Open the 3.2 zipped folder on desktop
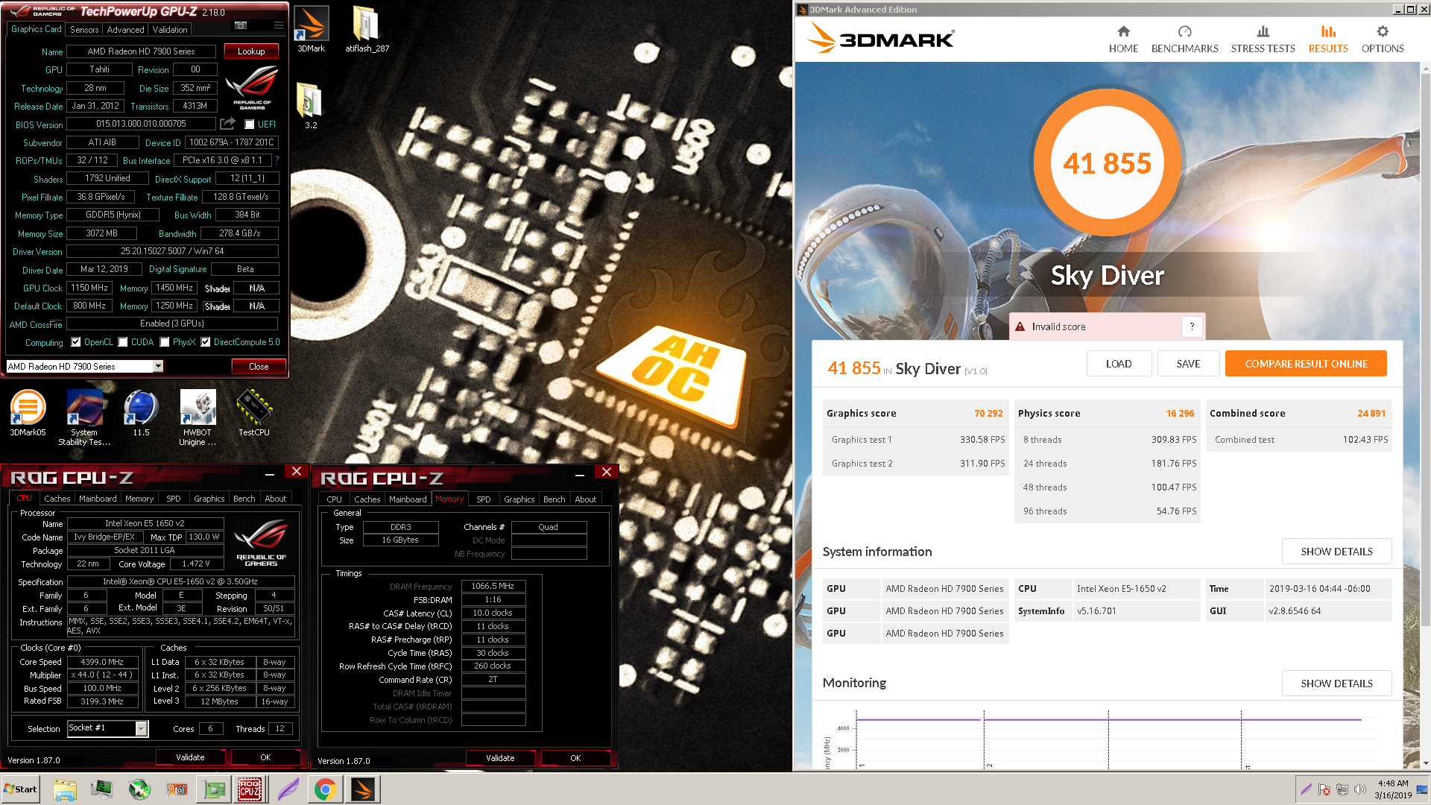 310,105
